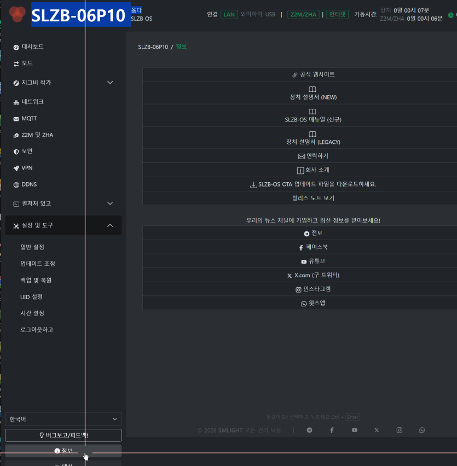Click the 인스타그램 list link
The height and width of the screenshot is (466, 457).
(x=313, y=289)
